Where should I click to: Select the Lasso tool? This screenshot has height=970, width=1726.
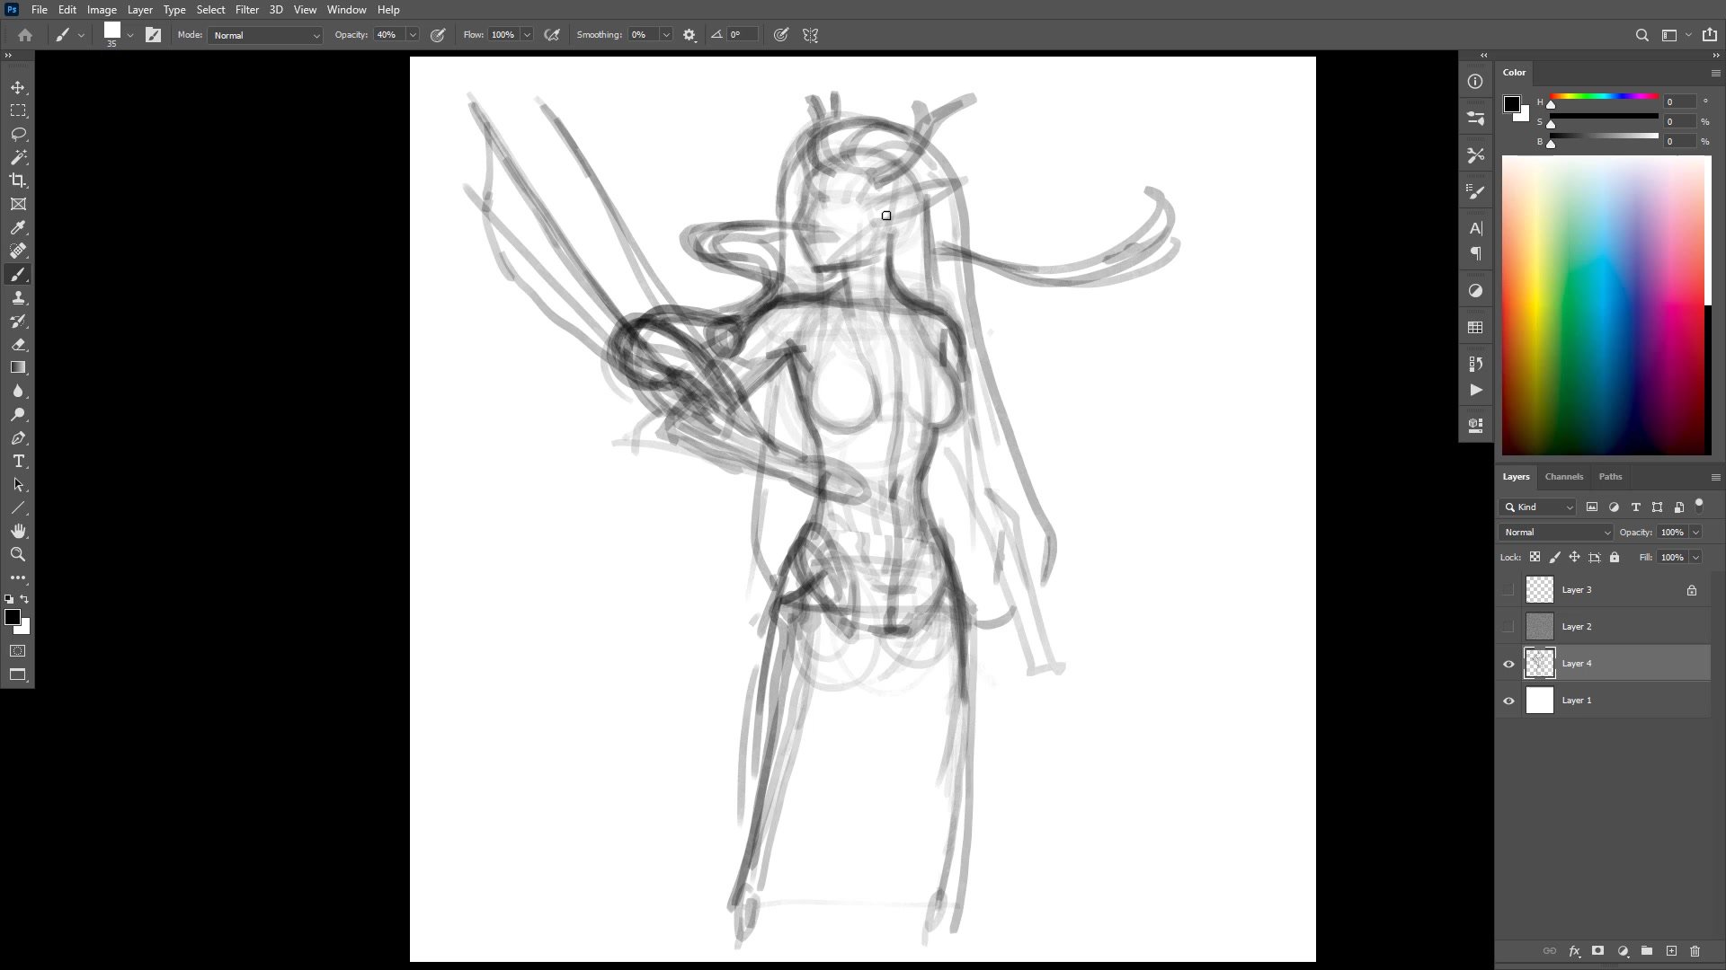click(x=18, y=134)
